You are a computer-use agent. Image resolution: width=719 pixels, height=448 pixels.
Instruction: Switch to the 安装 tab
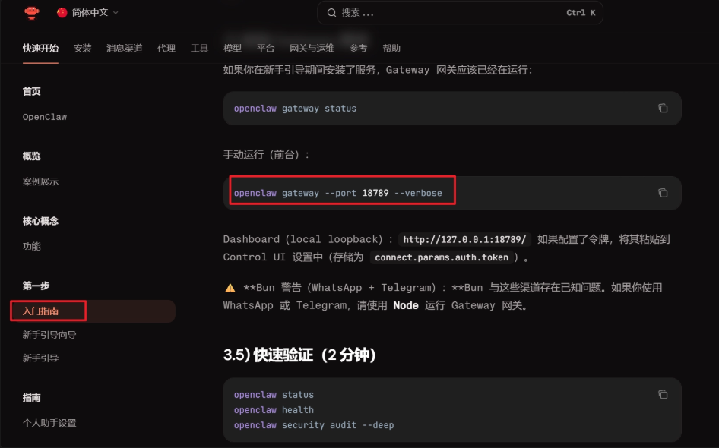click(83, 48)
